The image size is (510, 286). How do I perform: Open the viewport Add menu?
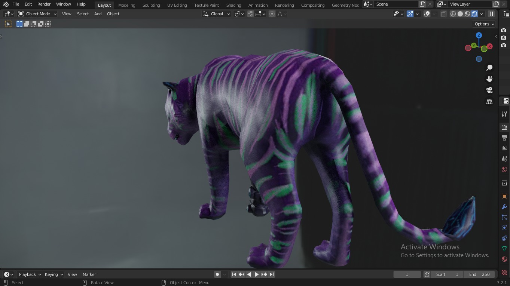98,14
